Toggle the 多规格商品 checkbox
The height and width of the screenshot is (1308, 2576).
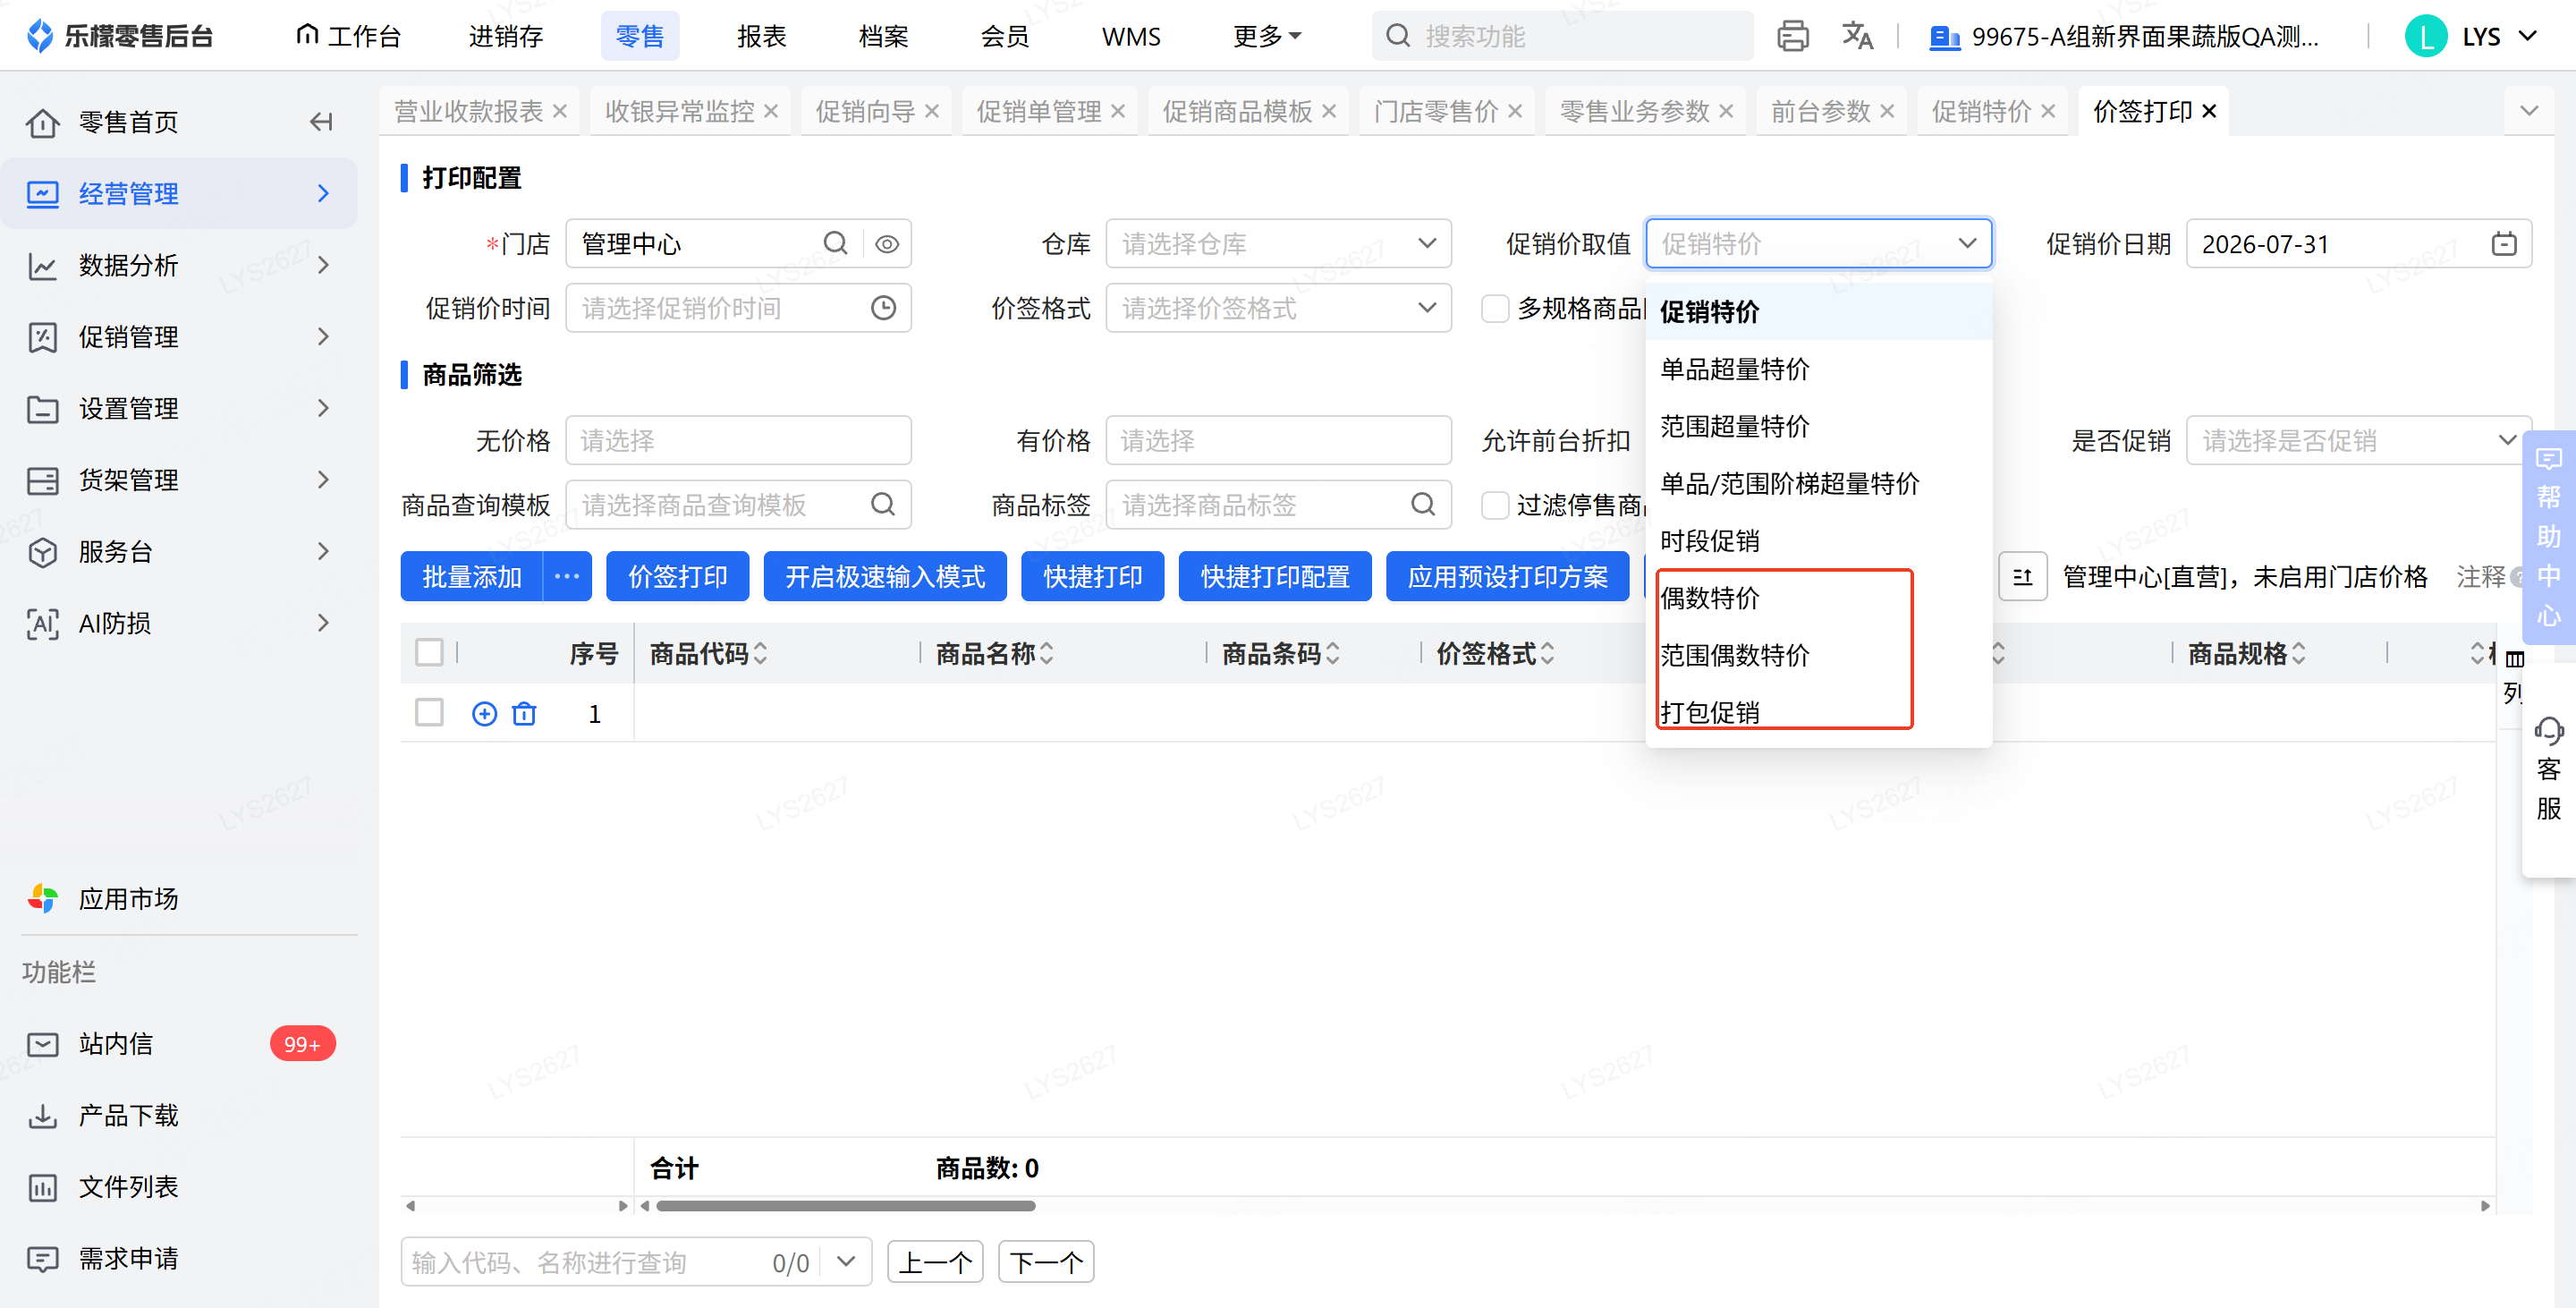click(x=1495, y=308)
